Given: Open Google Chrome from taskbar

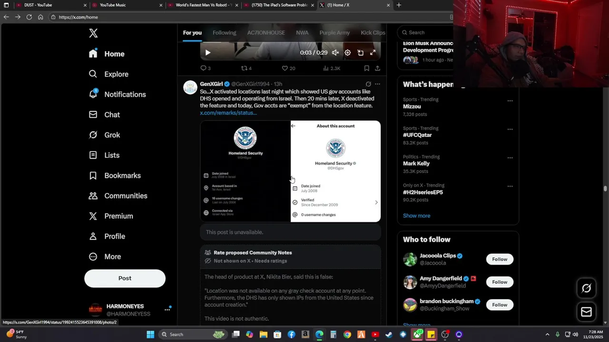Looking at the screenshot, I should point(347,334).
